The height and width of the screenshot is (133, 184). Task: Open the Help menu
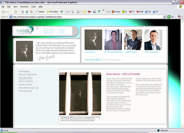click(41, 7)
